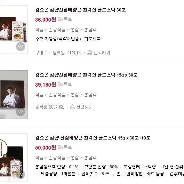Open the product title ending in 30포+10포
184x184 pixels.
(x=93, y=138)
